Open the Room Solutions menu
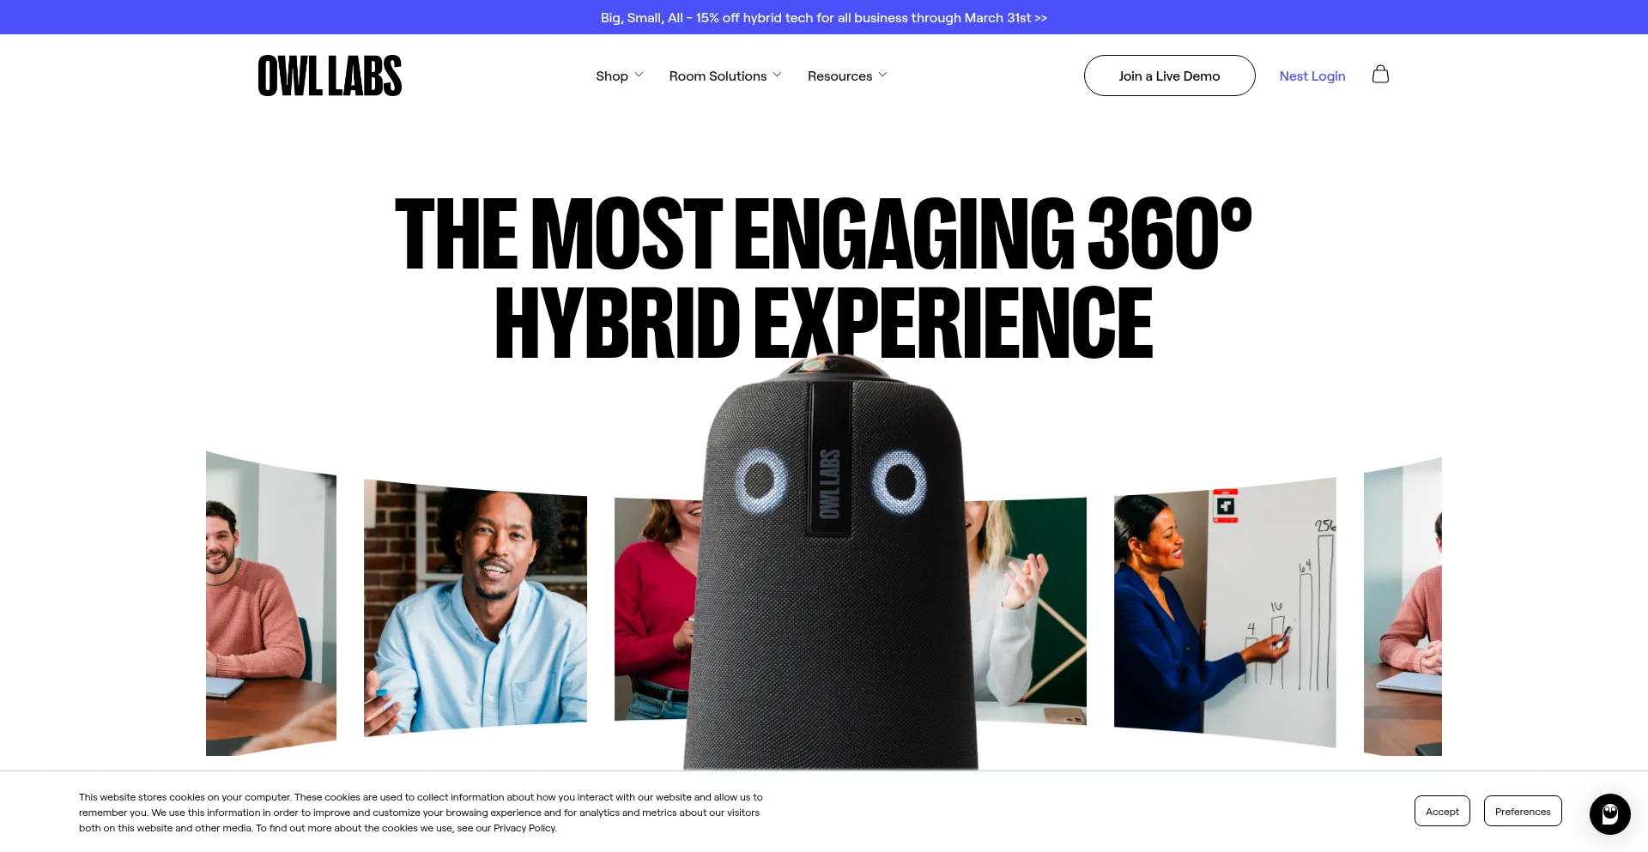This screenshot has height=852, width=1648. (718, 76)
